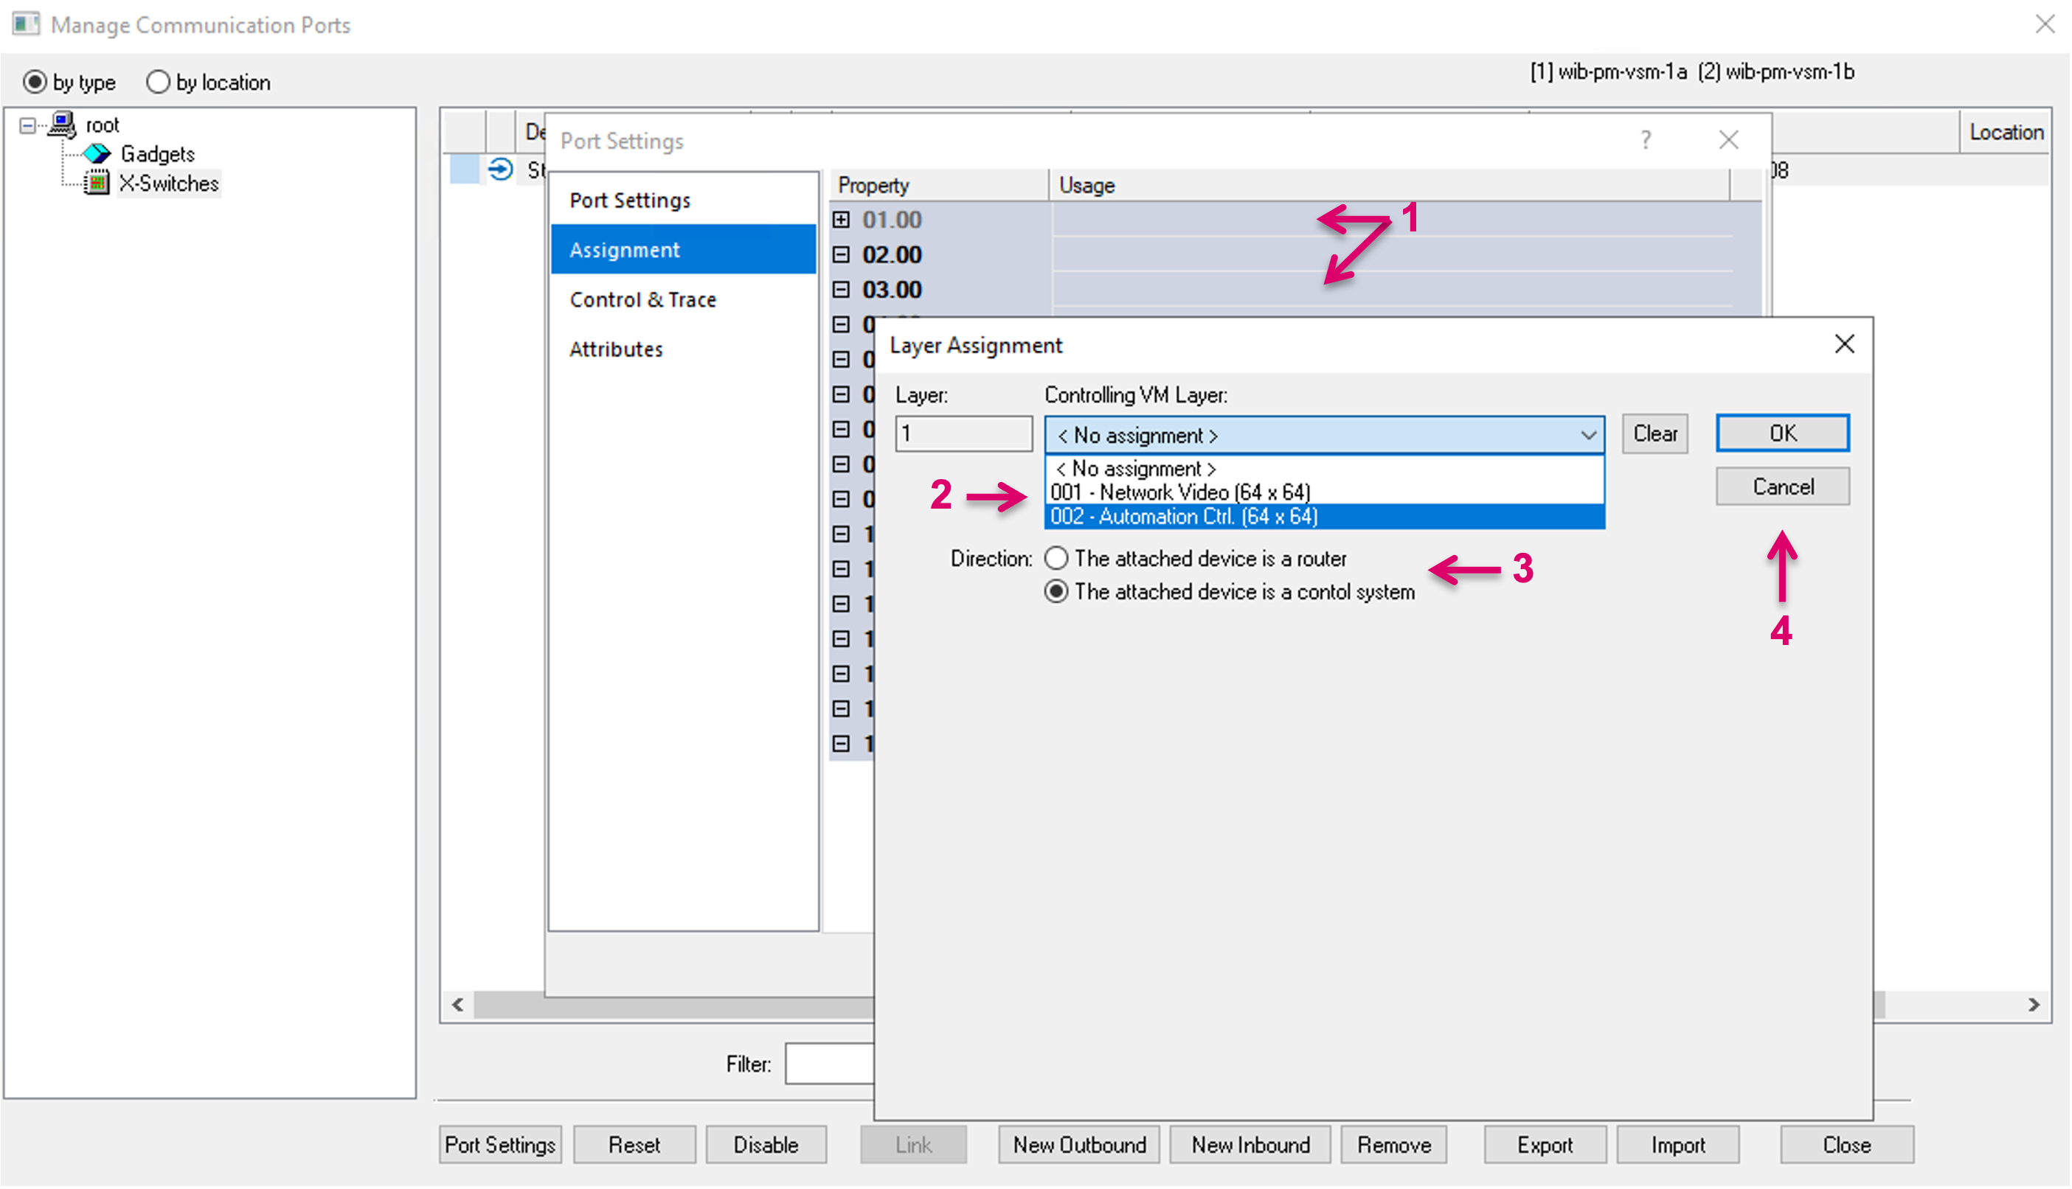Switch to Control & Trace page

pos(642,300)
